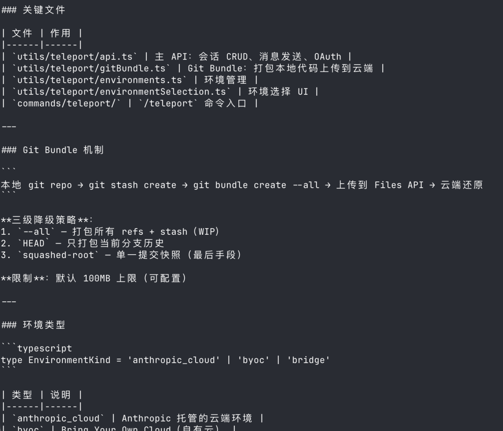Viewport: 503px width, 431px height.
Task: Click the HEAD list item
Action: [x=34, y=243]
